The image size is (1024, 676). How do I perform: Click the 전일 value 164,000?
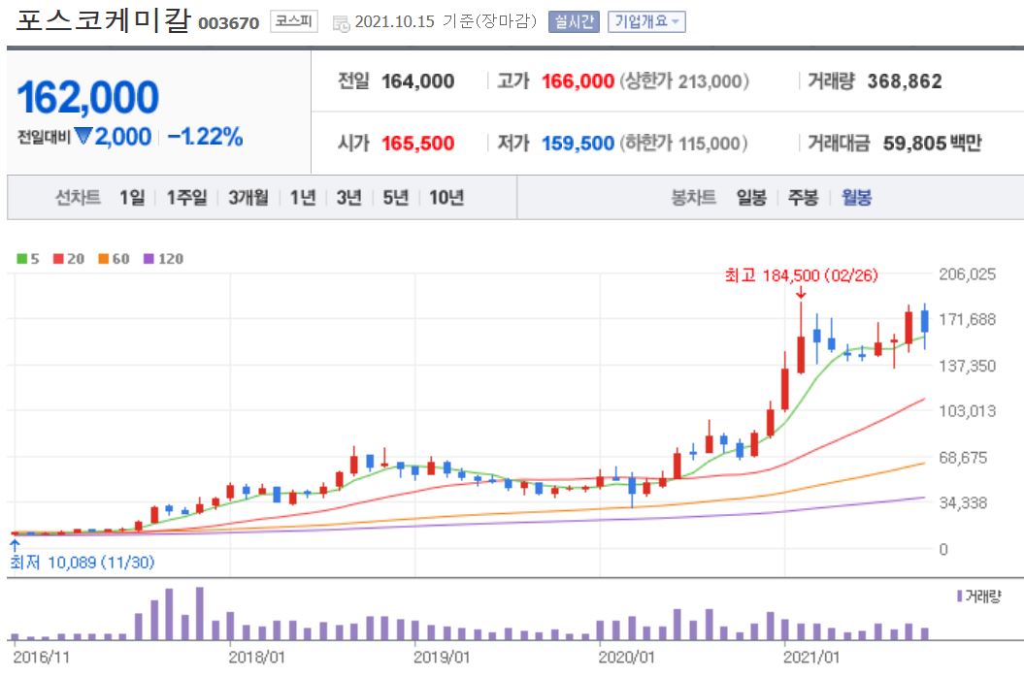tap(418, 81)
